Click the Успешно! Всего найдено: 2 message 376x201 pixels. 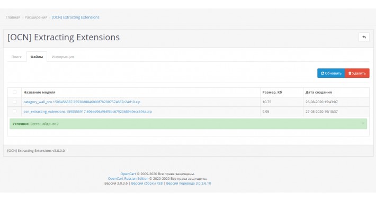35,124
